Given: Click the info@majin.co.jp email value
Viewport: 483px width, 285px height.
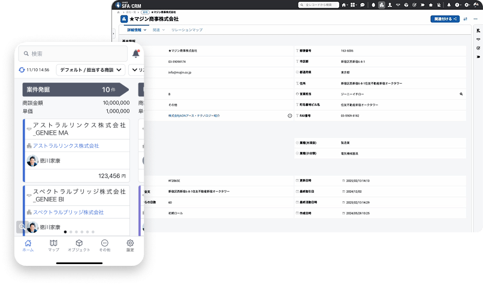Looking at the screenshot, I should (x=180, y=72).
